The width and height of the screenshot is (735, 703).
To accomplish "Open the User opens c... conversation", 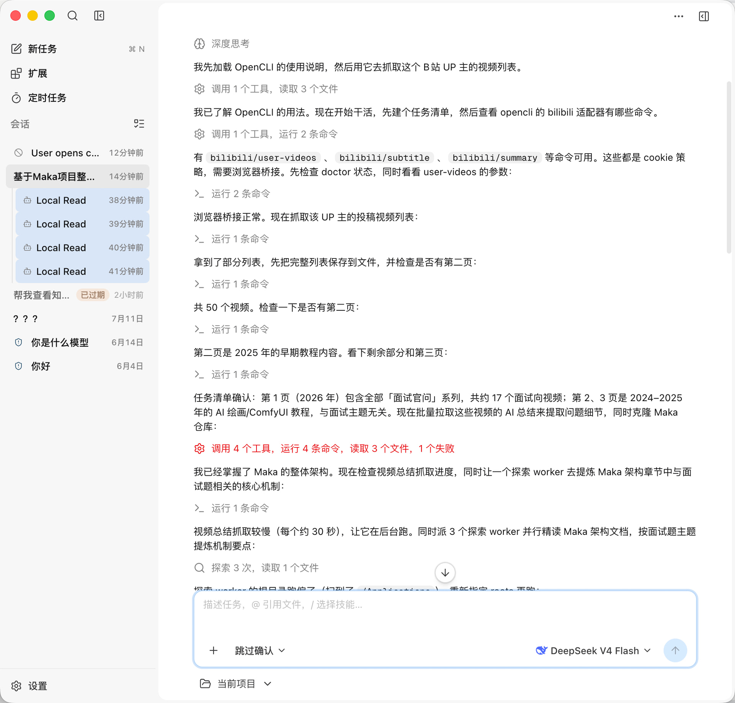I will point(78,153).
